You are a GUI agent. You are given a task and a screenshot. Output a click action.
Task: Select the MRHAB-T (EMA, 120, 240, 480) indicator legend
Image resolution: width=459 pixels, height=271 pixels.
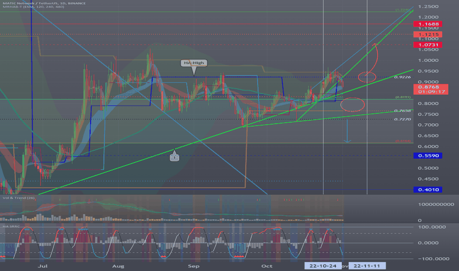[33, 7]
